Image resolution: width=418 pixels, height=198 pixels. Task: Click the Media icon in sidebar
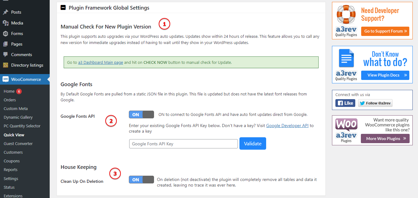(6, 23)
